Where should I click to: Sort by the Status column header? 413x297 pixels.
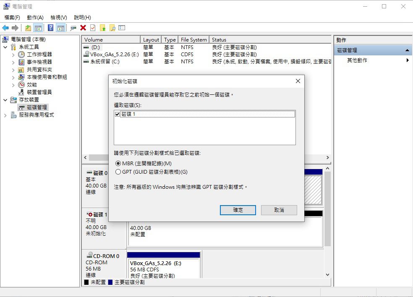(270, 40)
